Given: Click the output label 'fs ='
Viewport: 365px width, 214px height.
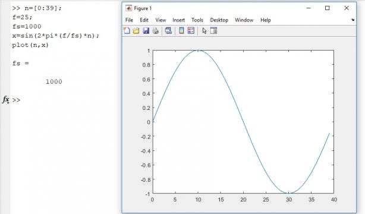Looking at the screenshot, I should click(21, 64).
